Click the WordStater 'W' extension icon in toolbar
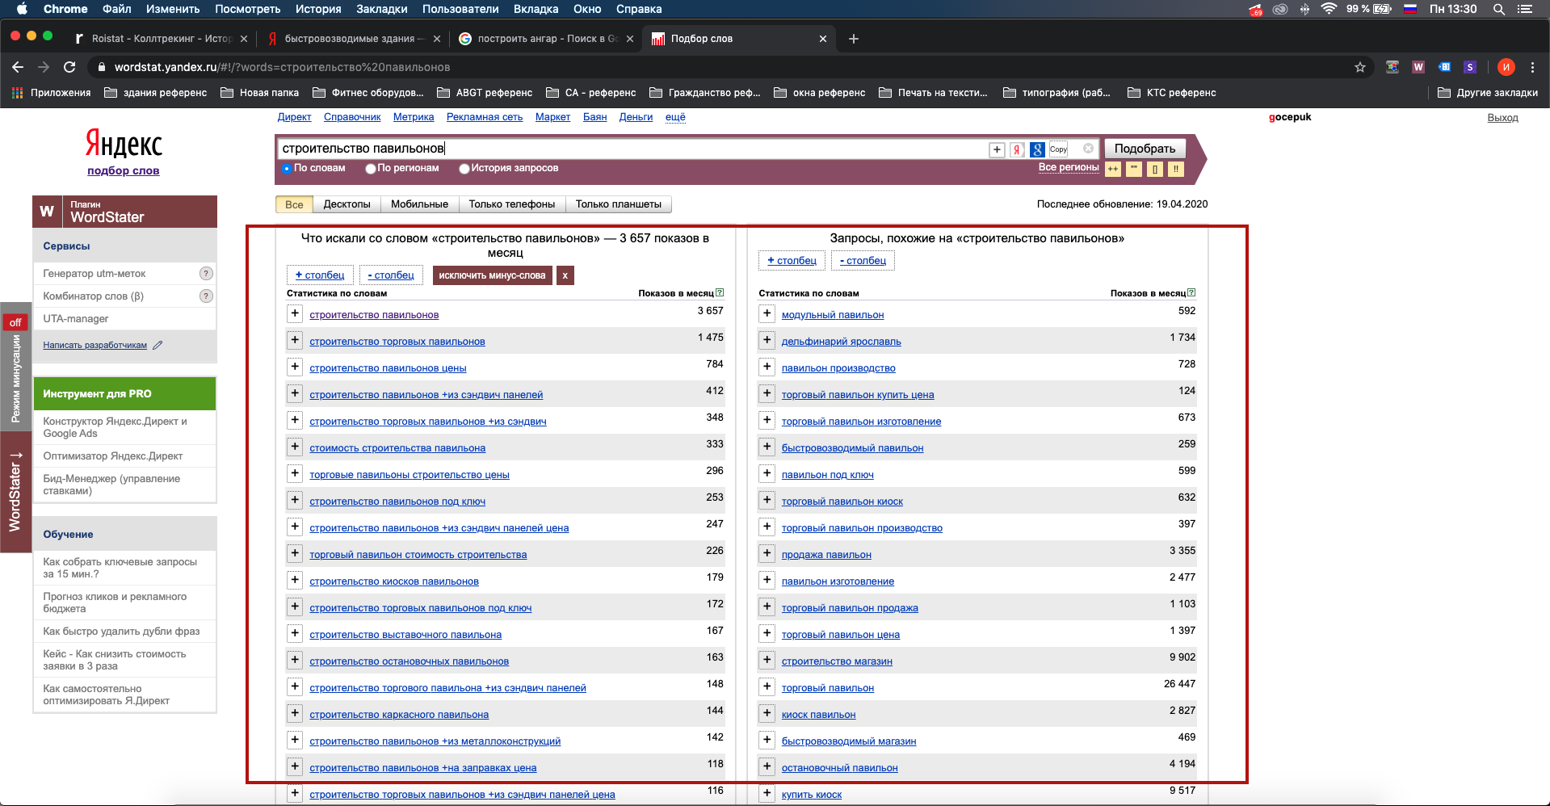1550x806 pixels. coord(1418,67)
